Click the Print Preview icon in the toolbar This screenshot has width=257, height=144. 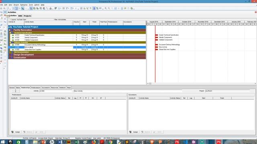pos(4,8)
